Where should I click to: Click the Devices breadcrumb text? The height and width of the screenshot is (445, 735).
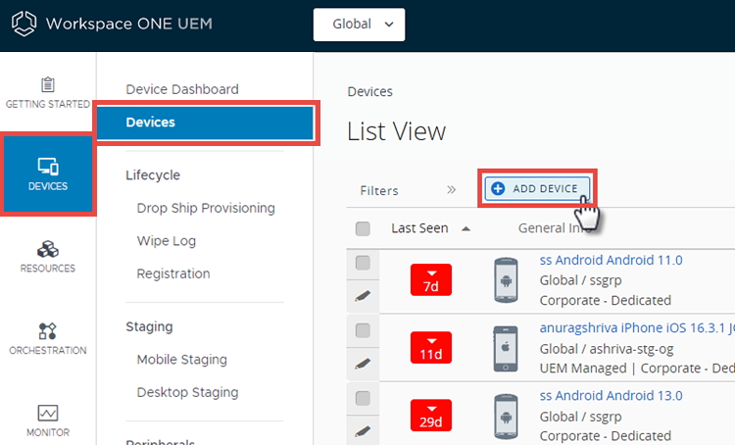(369, 91)
